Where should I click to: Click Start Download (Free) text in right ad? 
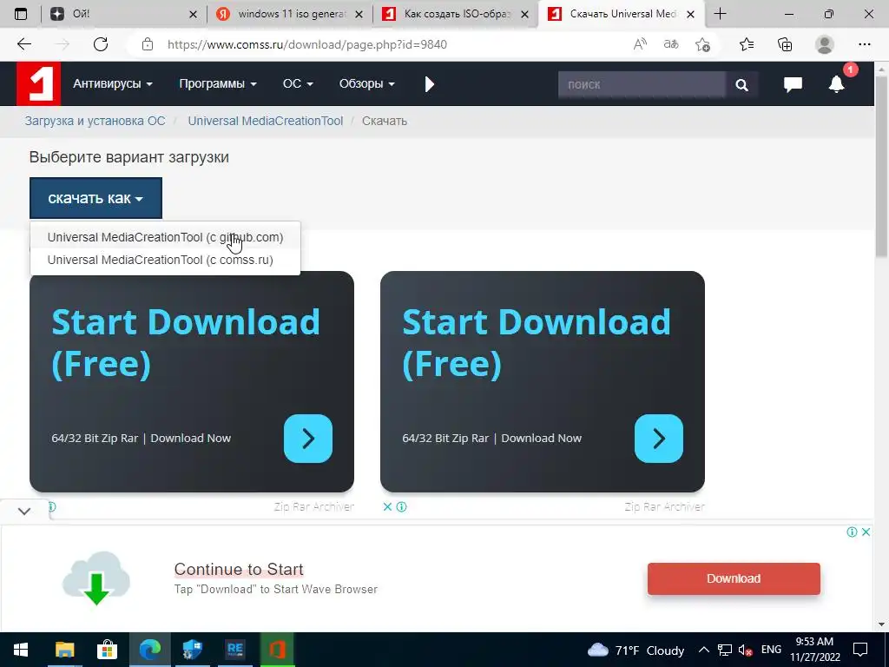[x=537, y=342]
